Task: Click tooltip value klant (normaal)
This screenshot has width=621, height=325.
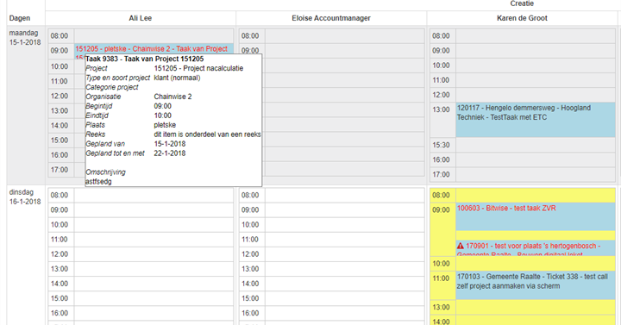Action: pos(177,78)
